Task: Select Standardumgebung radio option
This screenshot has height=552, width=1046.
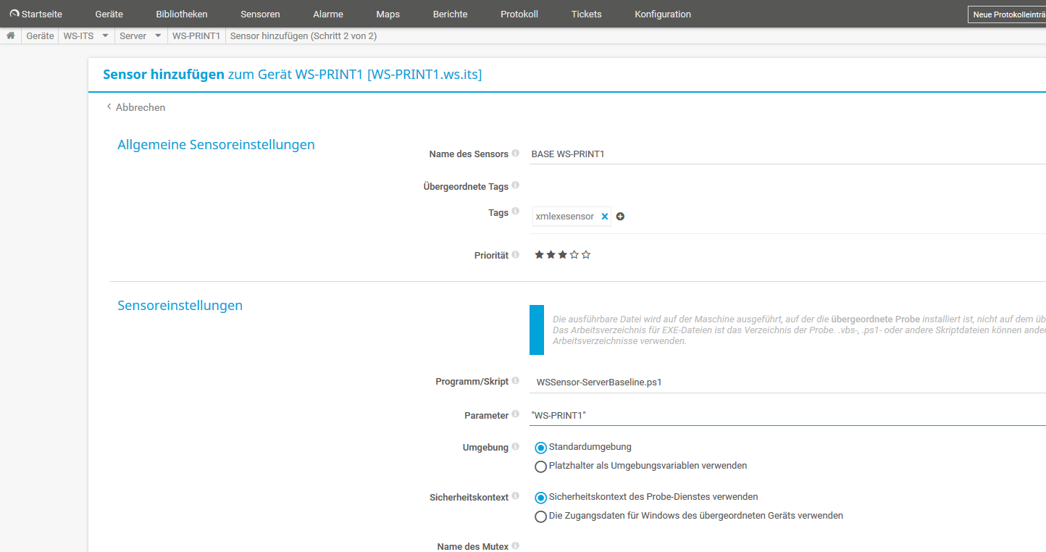Action: (540, 448)
